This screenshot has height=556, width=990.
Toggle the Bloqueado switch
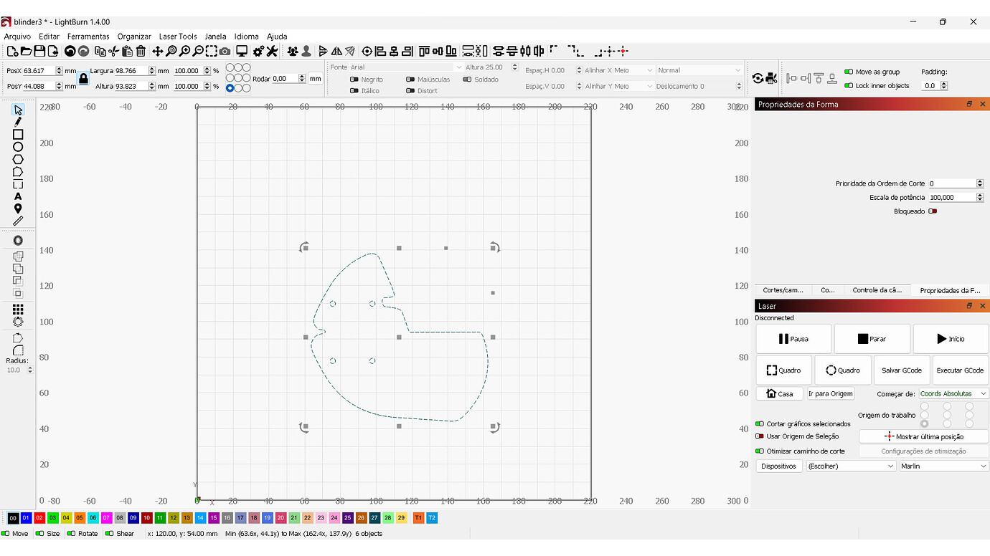(933, 211)
